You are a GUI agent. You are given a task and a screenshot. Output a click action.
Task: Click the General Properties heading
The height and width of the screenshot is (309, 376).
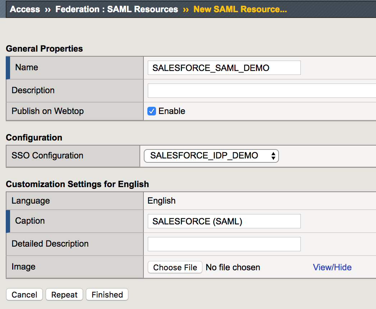click(x=44, y=48)
